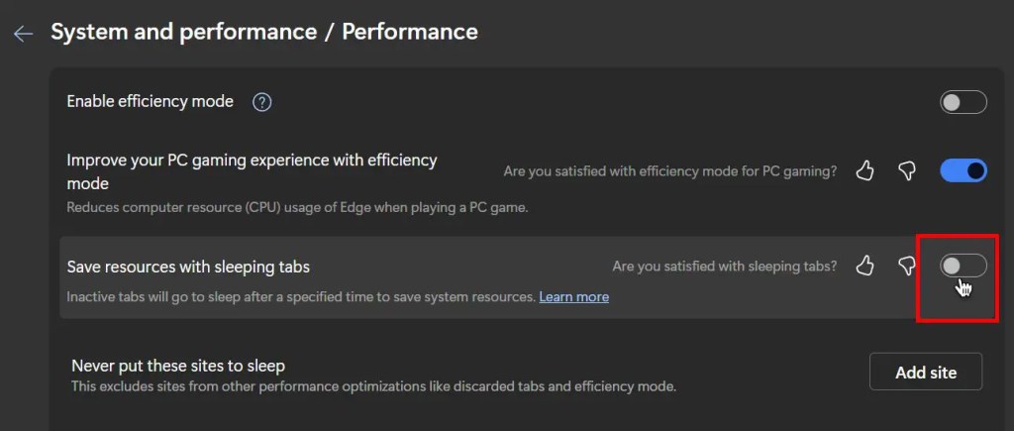Enable the sleeping tabs toggle switch

click(963, 266)
